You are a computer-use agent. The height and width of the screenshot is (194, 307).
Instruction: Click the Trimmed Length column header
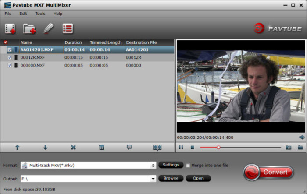coord(106,42)
